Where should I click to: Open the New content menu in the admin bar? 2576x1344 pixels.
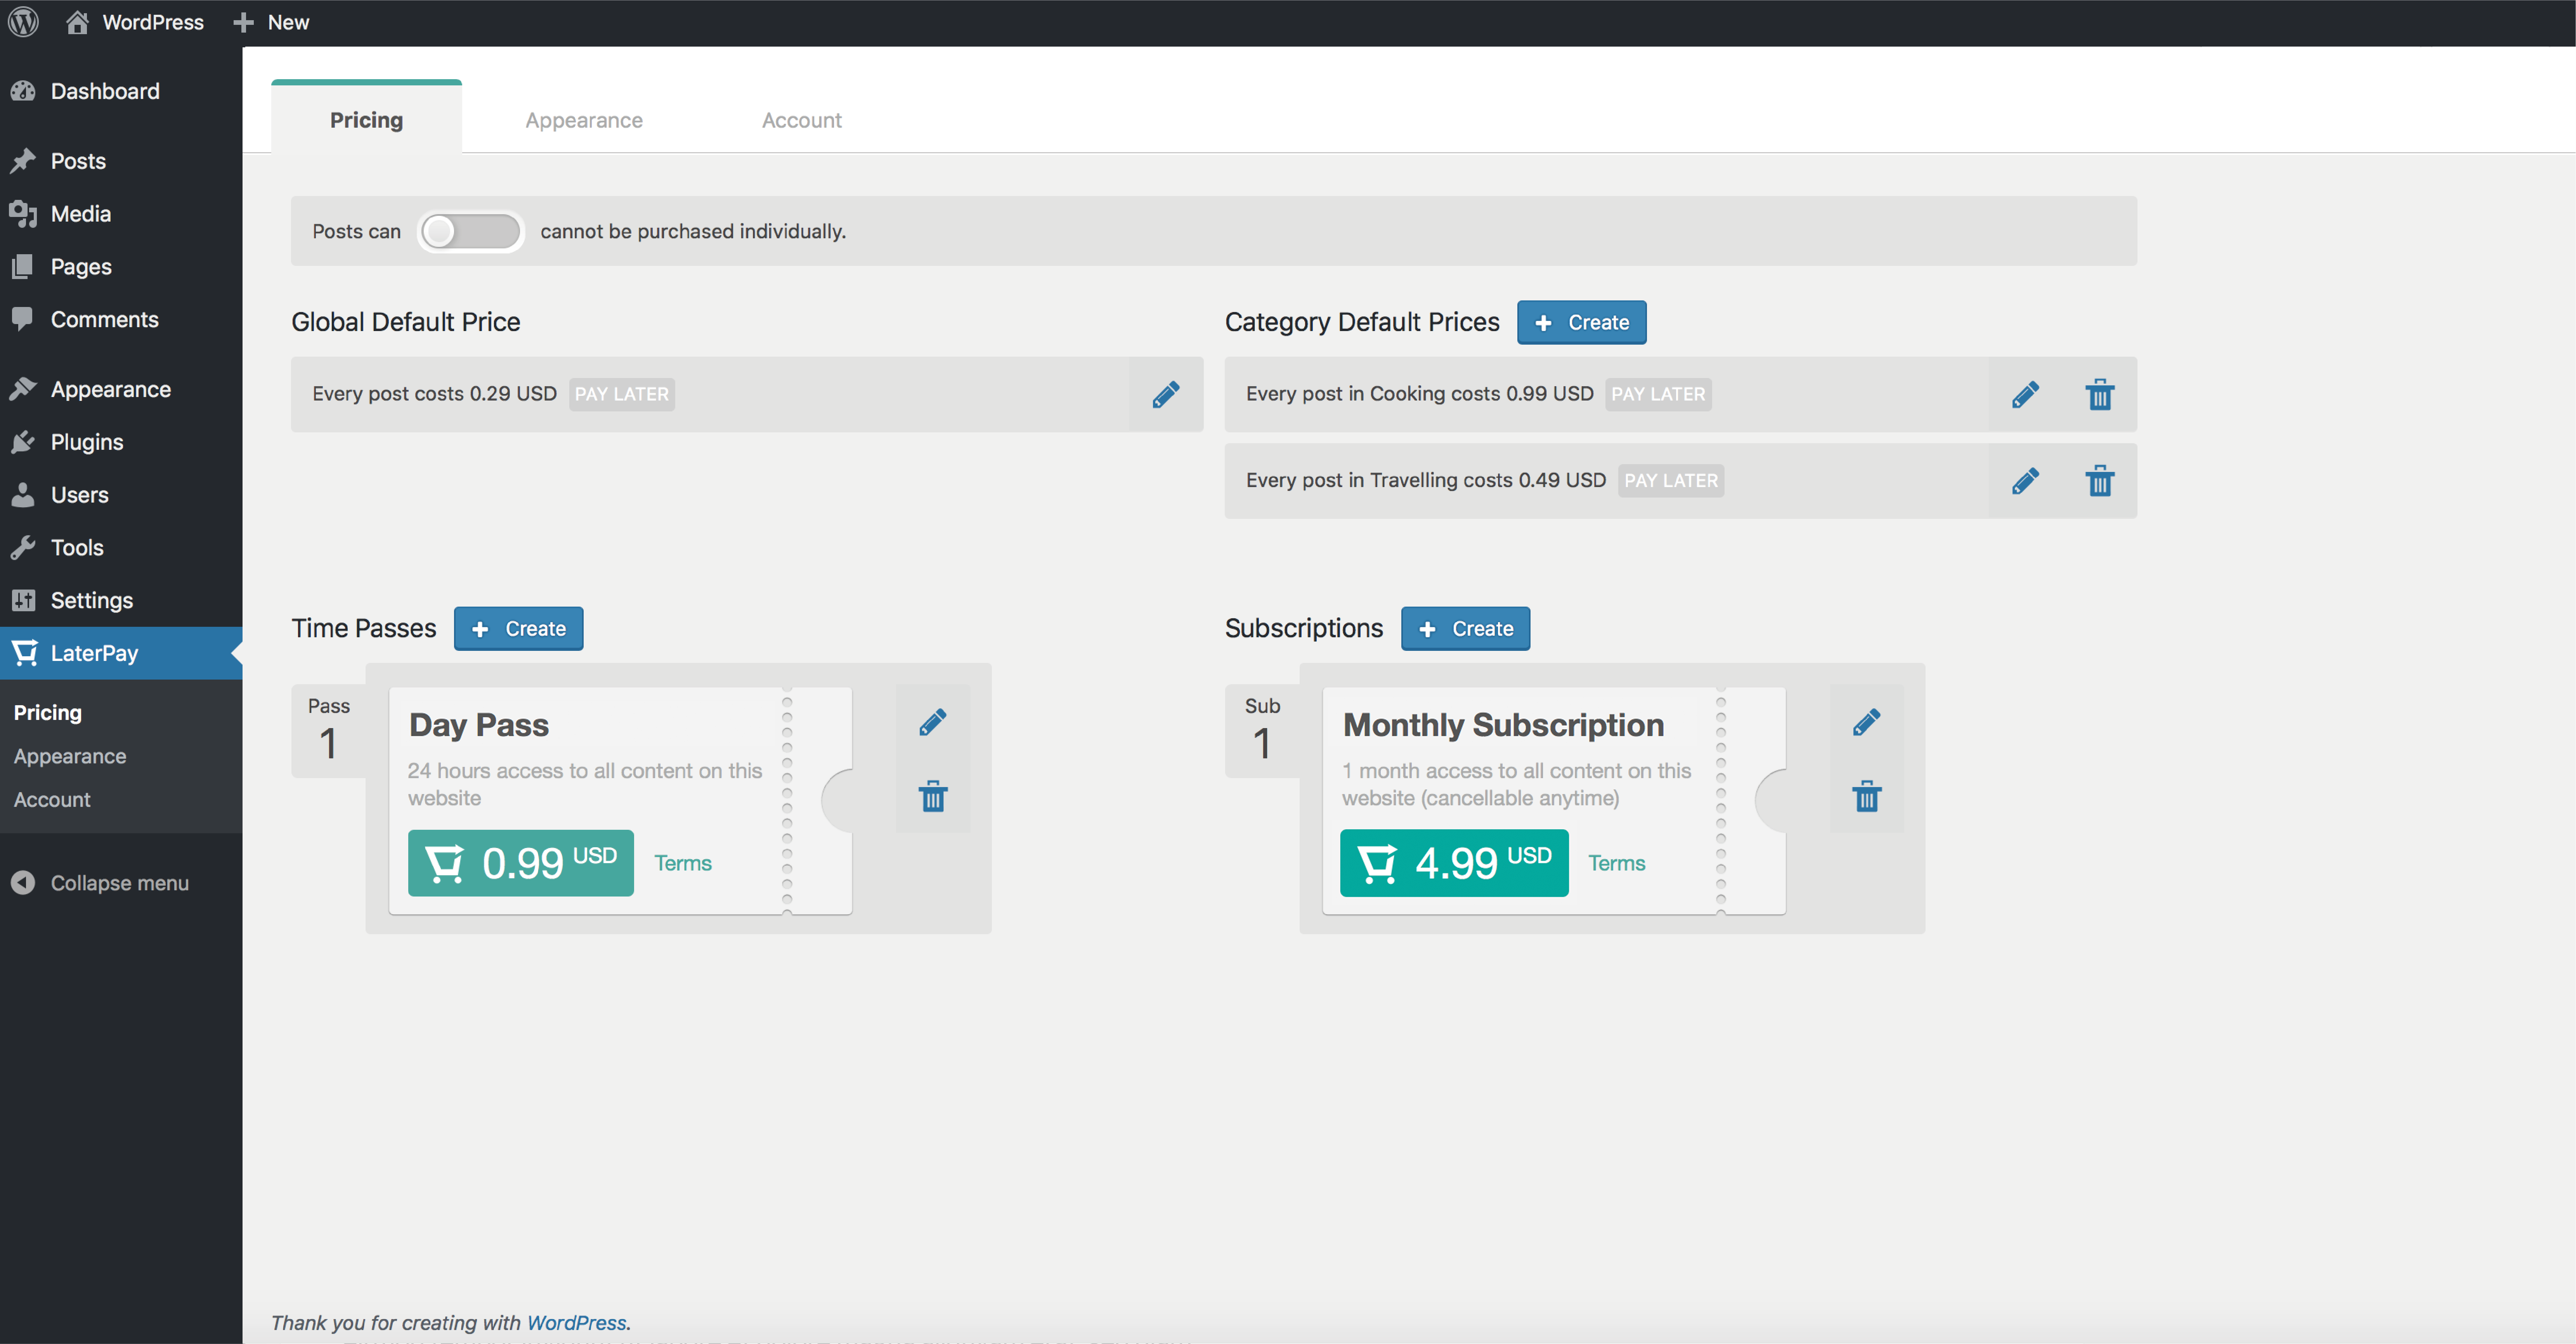tap(272, 22)
